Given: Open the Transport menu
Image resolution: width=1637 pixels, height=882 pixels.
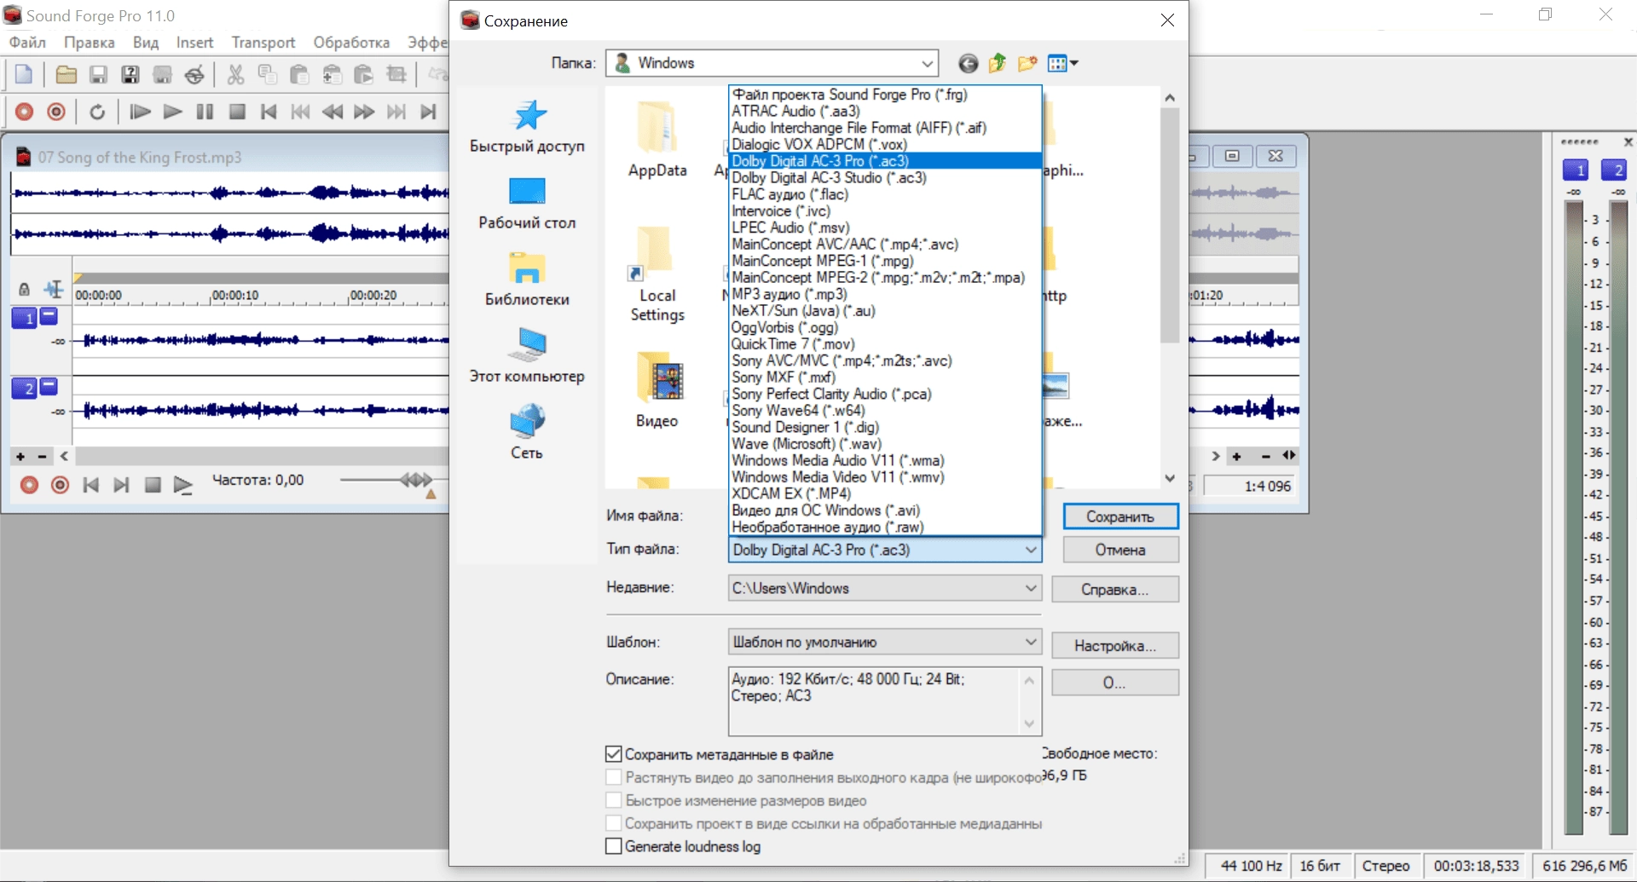Looking at the screenshot, I should pyautogui.click(x=263, y=42).
